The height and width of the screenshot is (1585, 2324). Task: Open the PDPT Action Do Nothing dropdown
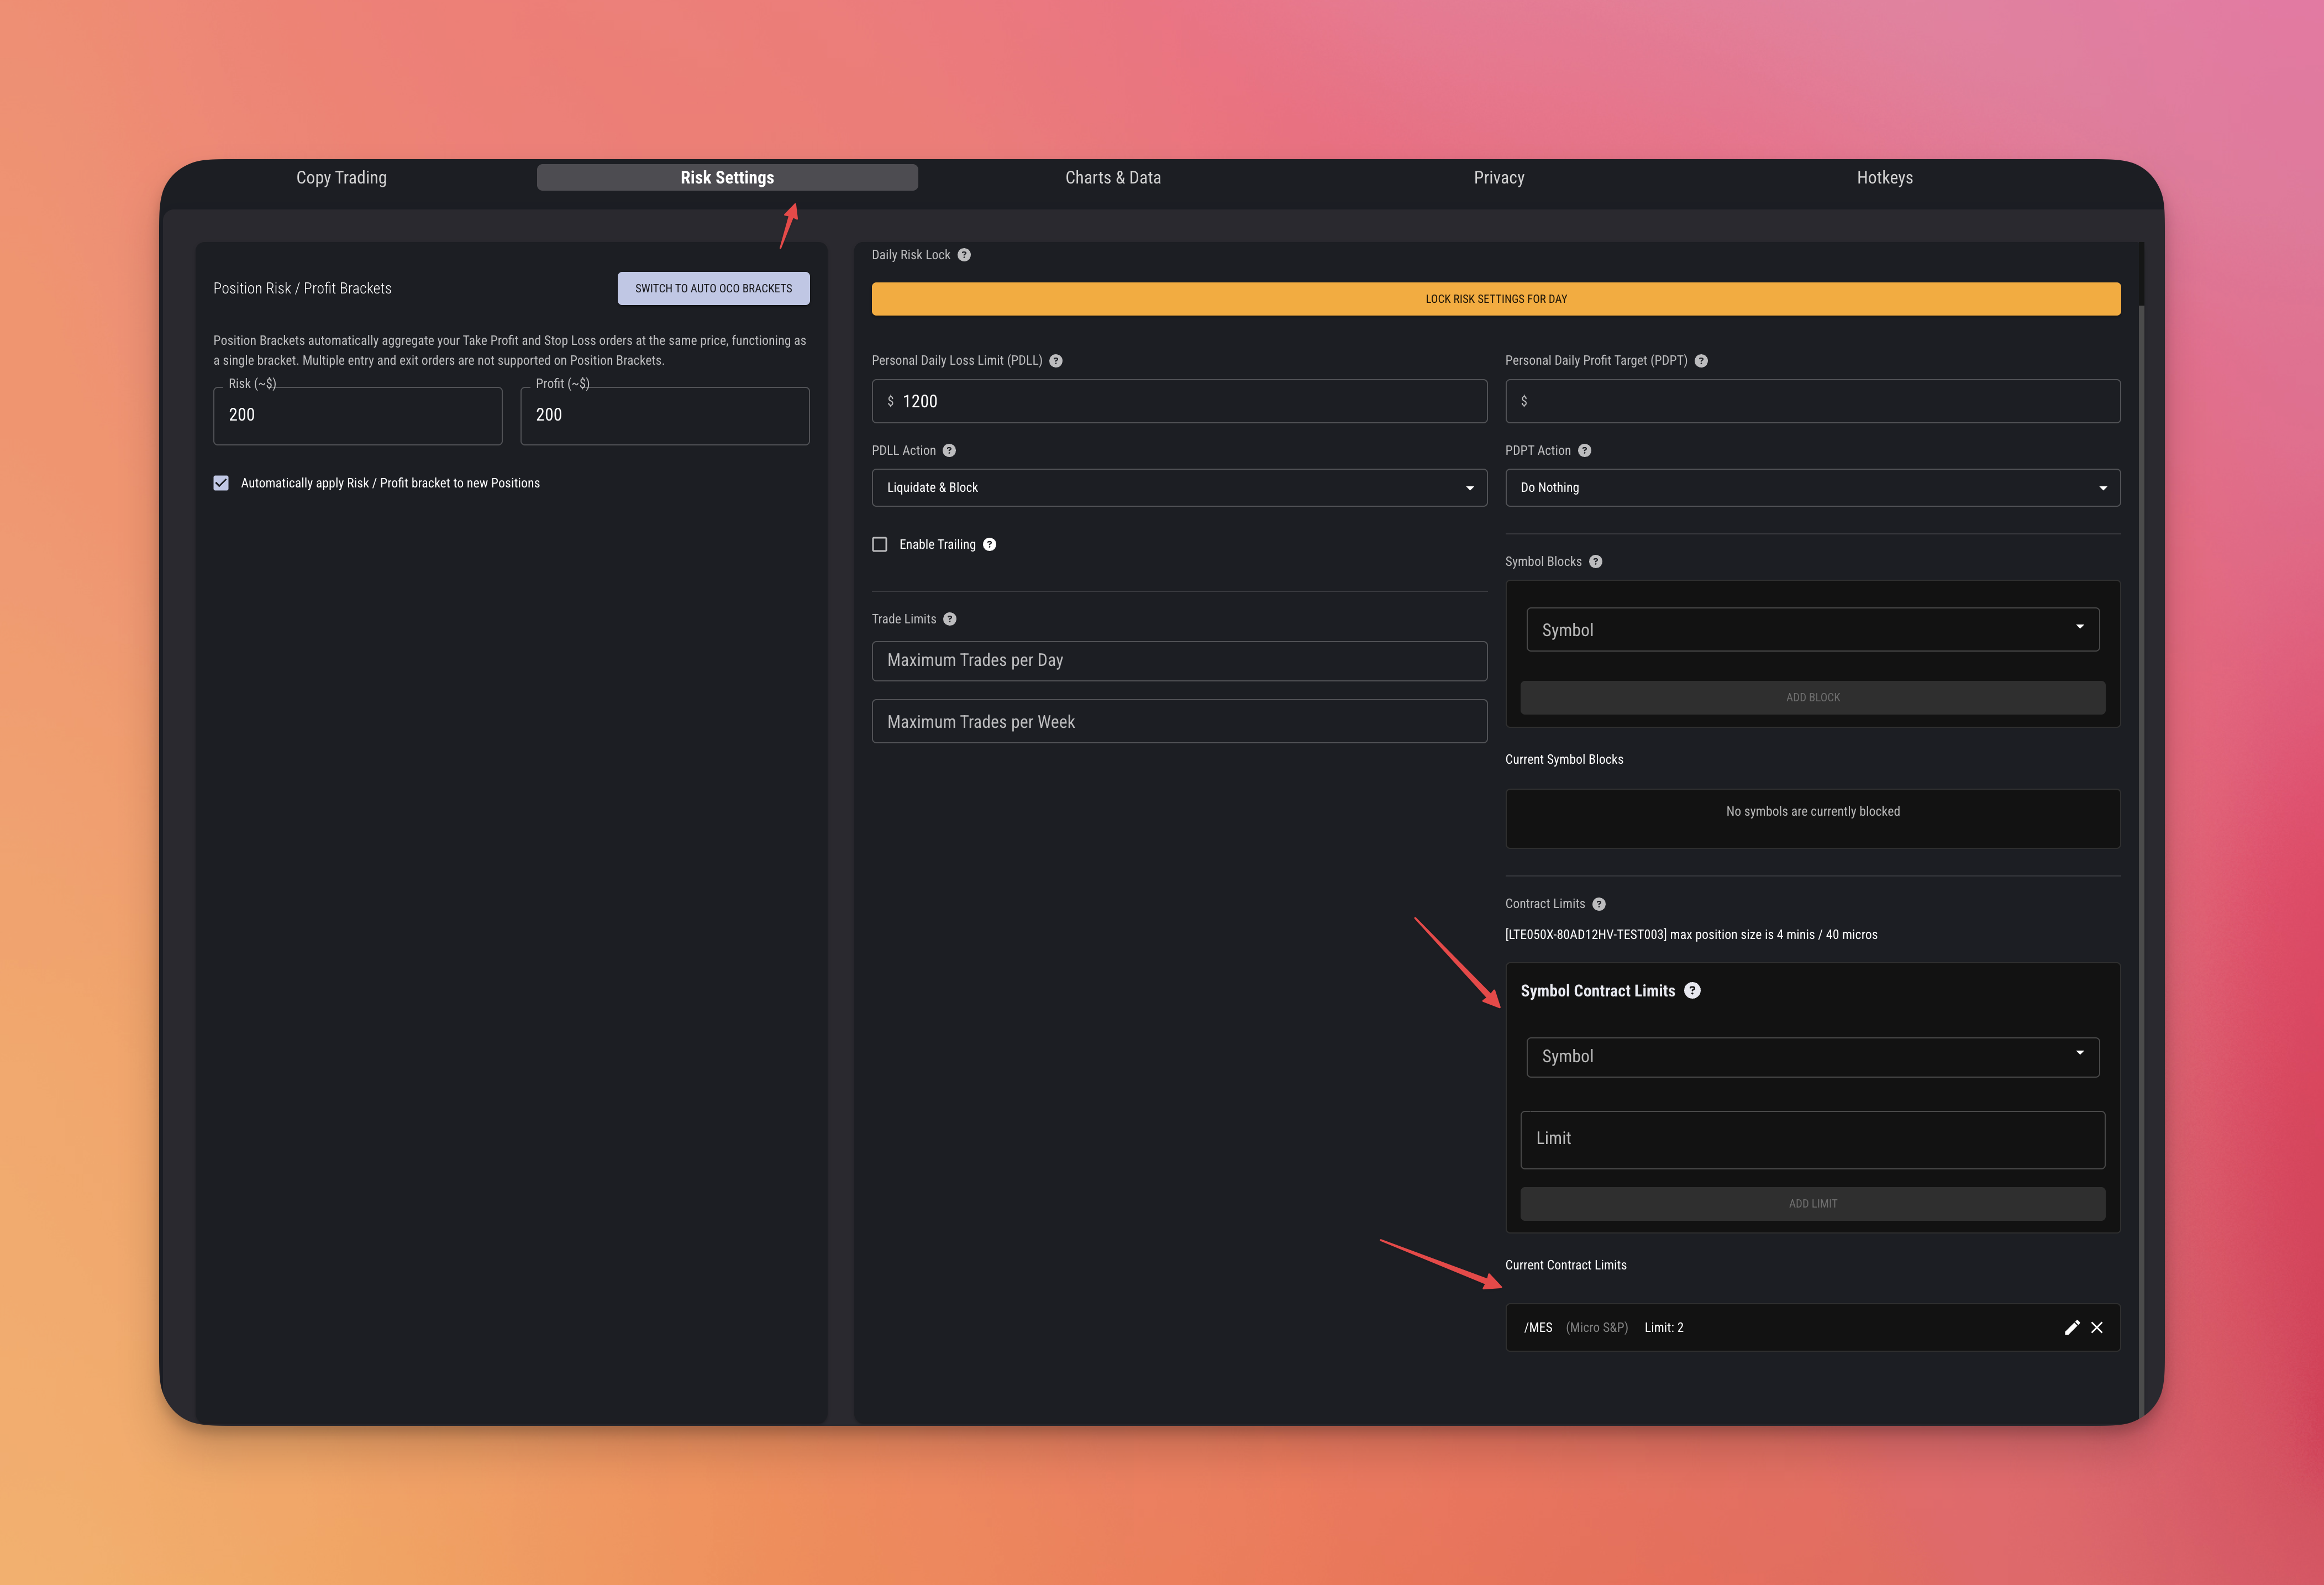(x=1812, y=488)
